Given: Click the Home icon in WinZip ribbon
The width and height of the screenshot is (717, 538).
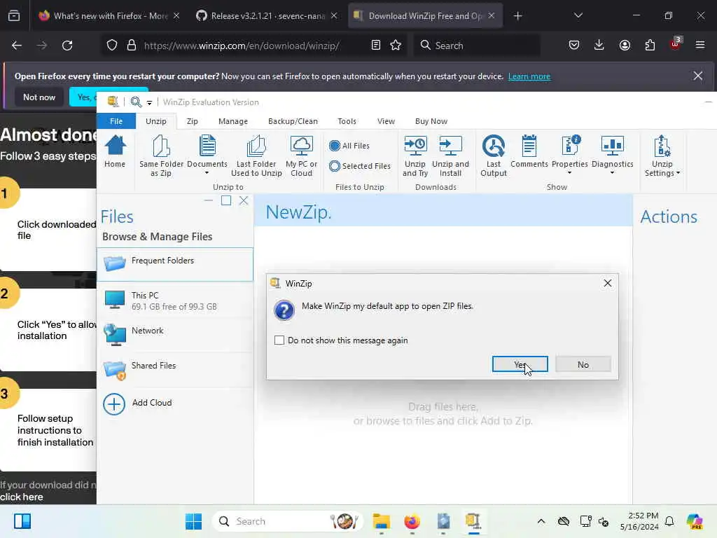Looking at the screenshot, I should tap(115, 151).
